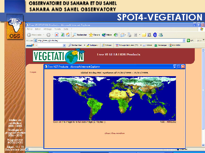Viewport: 205px width, 153px height.
Task: Click the Bluetooth icon in toolbar
Action: (155, 35)
